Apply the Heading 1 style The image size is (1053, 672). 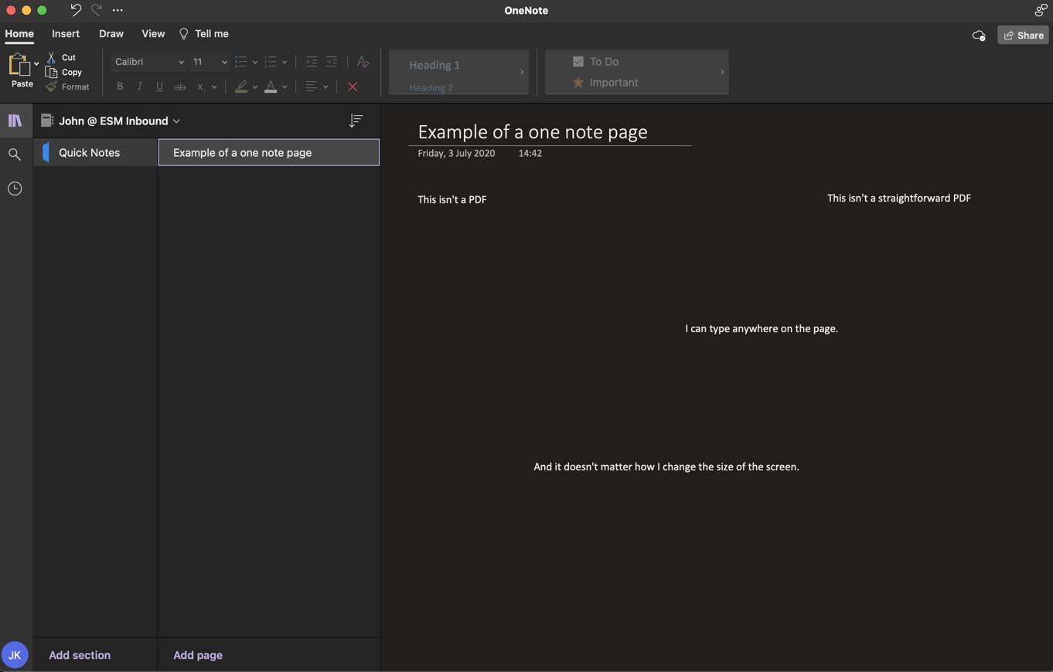pos(434,65)
